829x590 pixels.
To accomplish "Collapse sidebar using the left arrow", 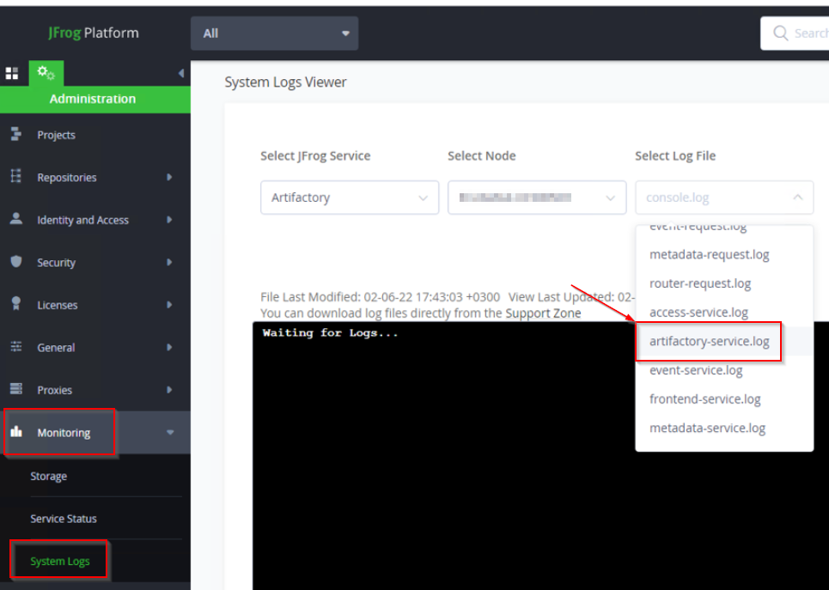I will point(180,74).
